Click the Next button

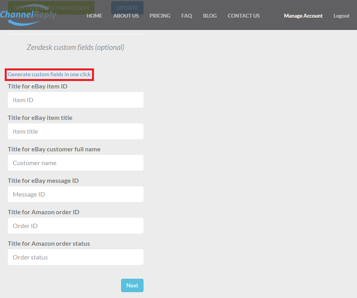(132, 285)
